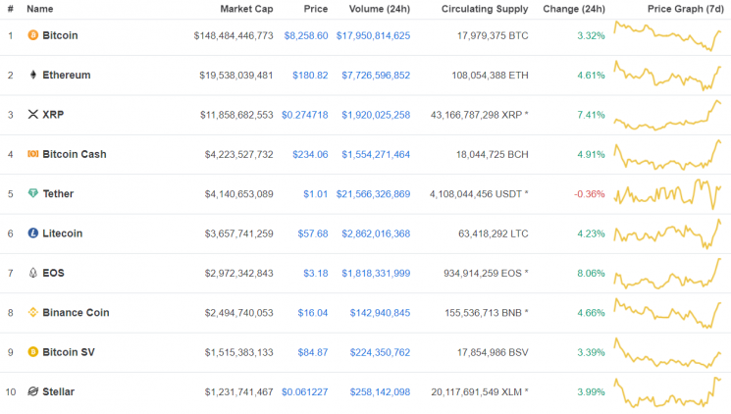Open Bitcoin 7-day price graph

pyautogui.click(x=667, y=35)
